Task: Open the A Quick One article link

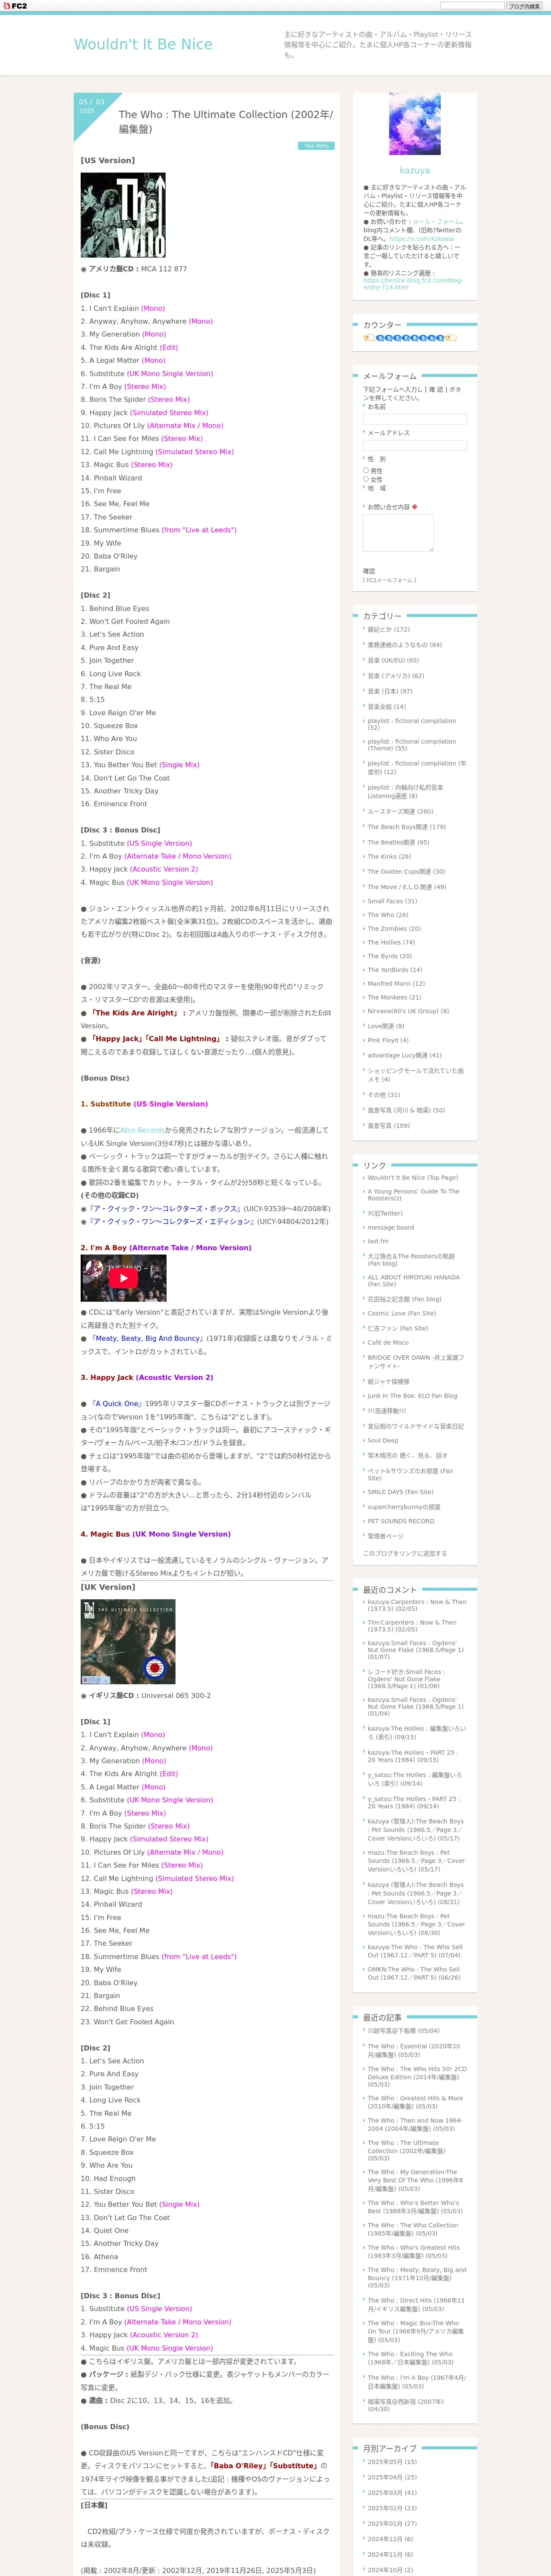Action: click(119, 1403)
